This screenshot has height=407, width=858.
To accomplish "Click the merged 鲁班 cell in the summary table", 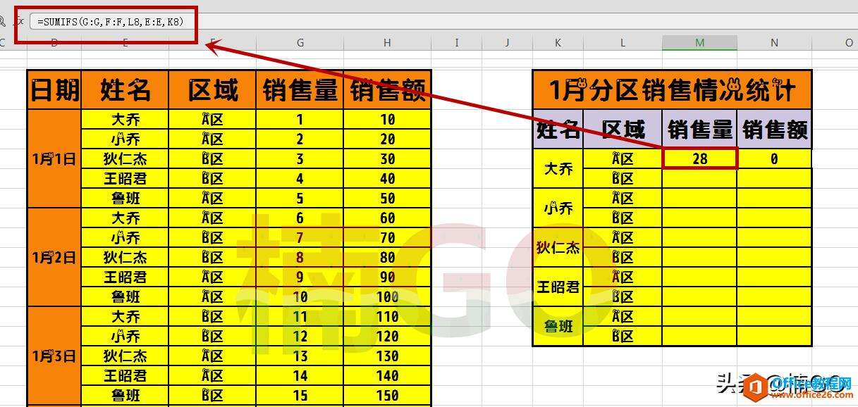I will coord(558,326).
